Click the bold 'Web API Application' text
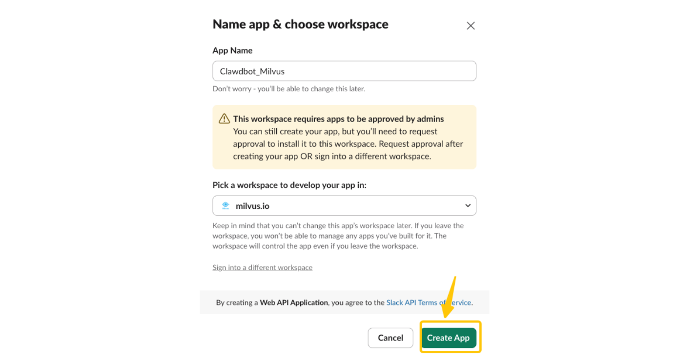This screenshot has width=697, height=362. pos(294,302)
